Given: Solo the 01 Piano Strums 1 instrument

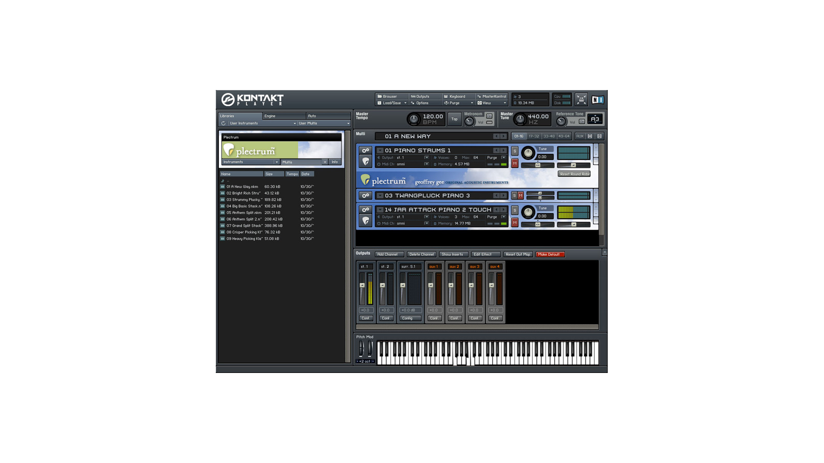Looking at the screenshot, I should tap(514, 151).
